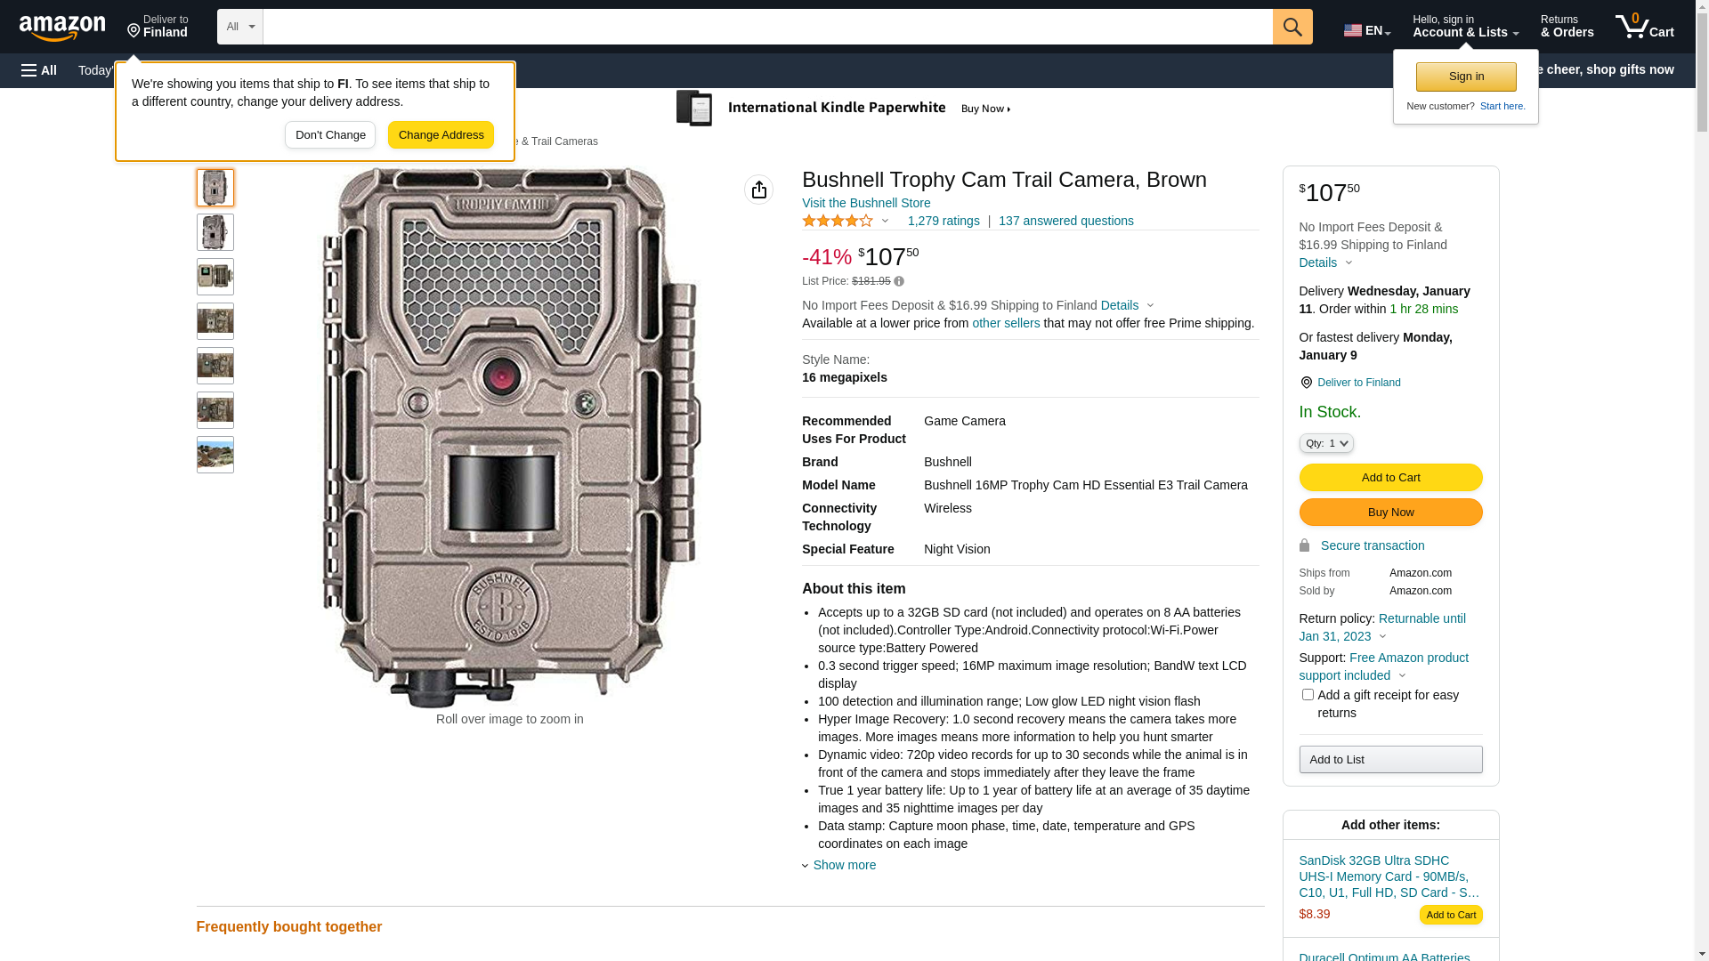Click the Deliver to Finland location

[158, 27]
